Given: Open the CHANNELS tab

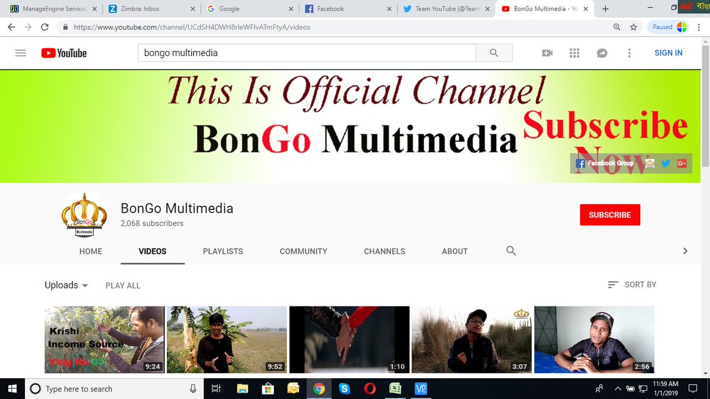Looking at the screenshot, I should pos(385,251).
